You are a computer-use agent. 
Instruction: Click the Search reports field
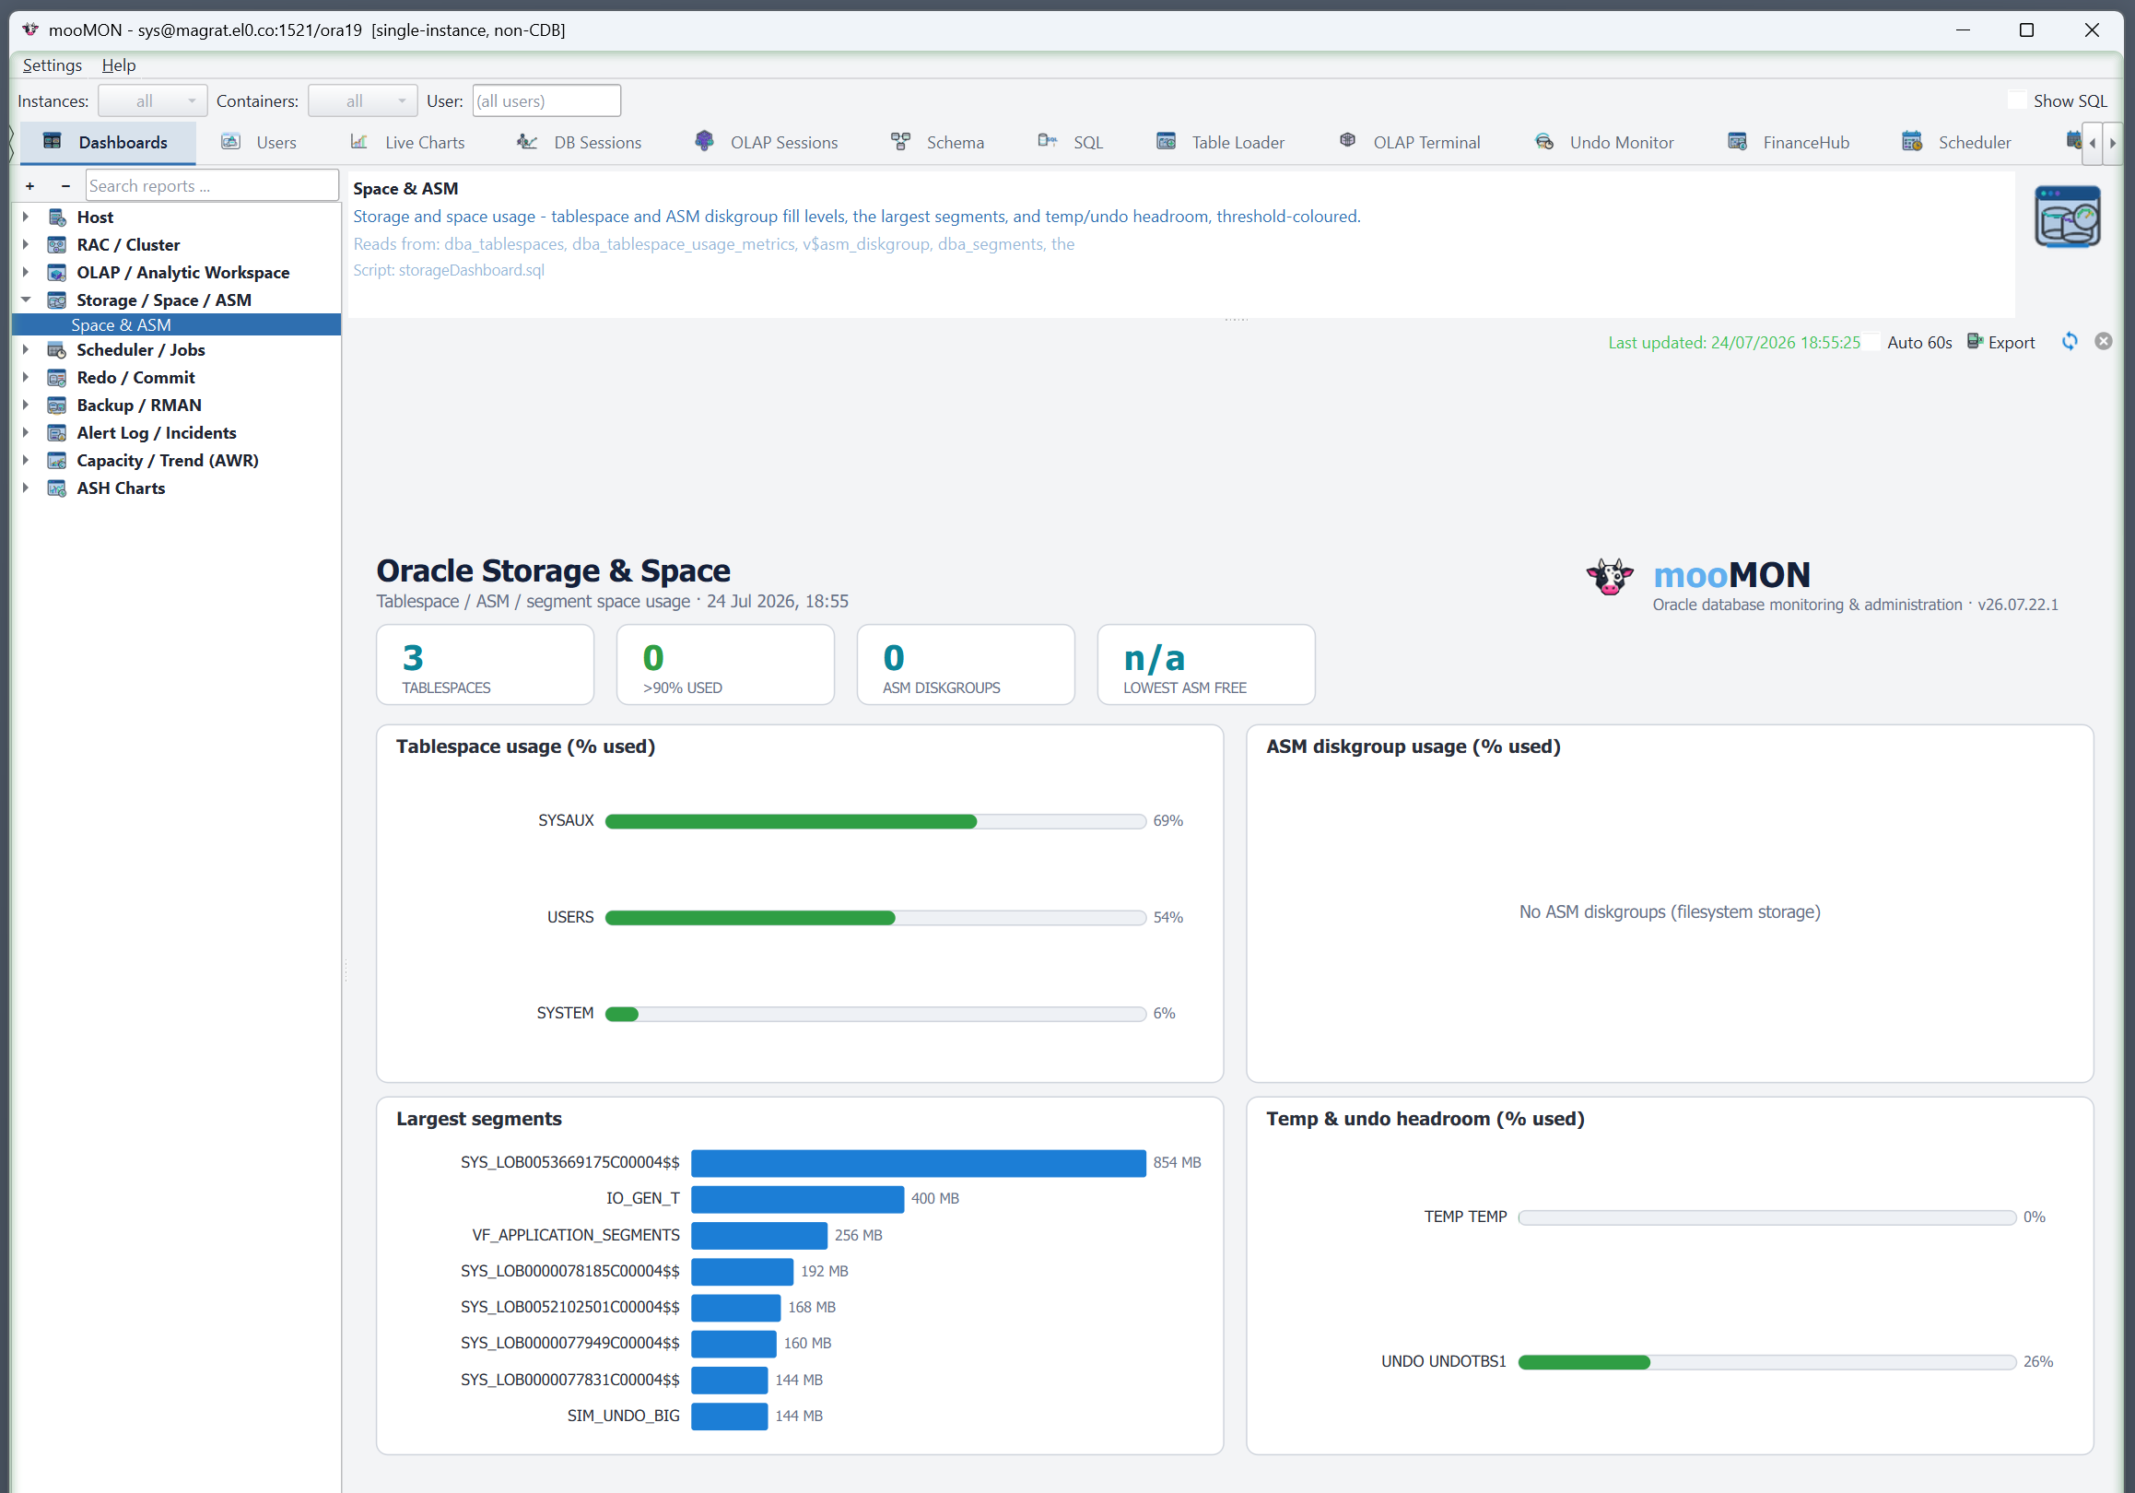point(212,186)
